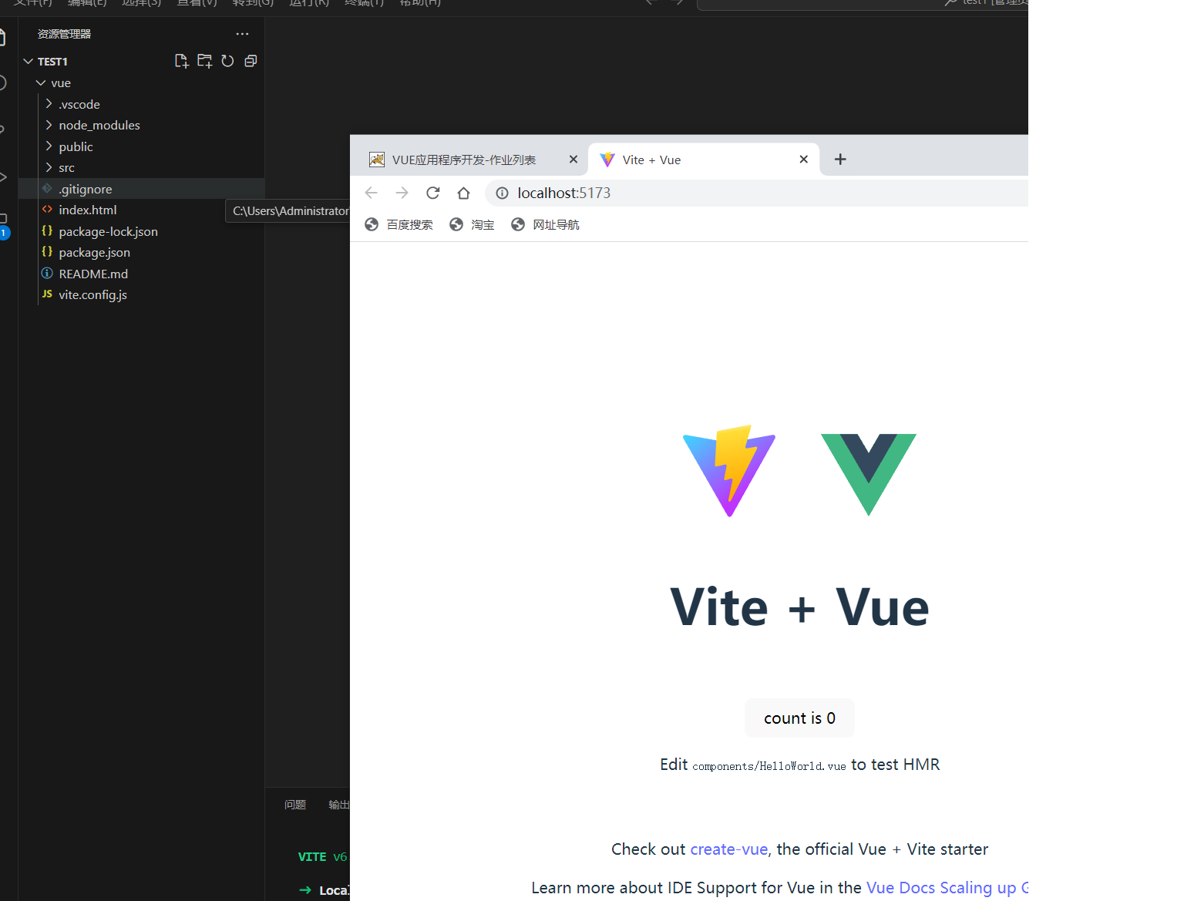The width and height of the screenshot is (1184, 901).
Task: Open the 网址导航 bookmark
Action: [x=545, y=224]
